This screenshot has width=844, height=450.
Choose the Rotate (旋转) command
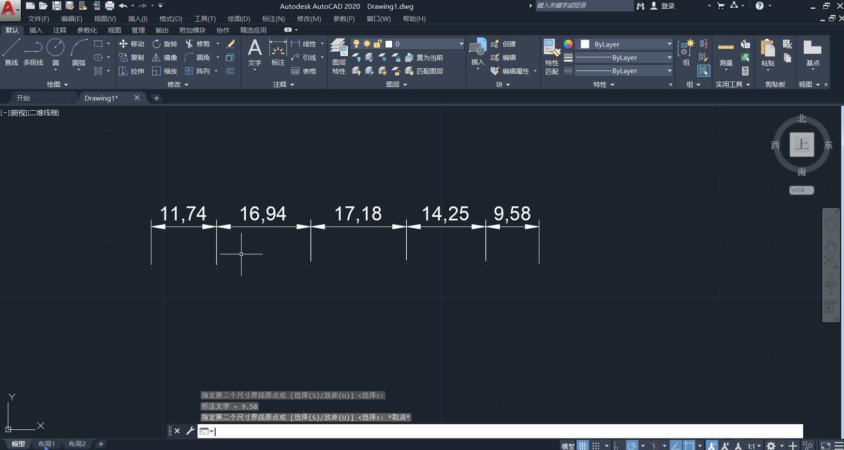pos(165,44)
